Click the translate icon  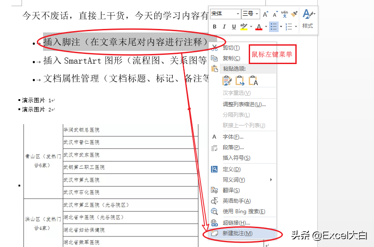(x=214, y=190)
